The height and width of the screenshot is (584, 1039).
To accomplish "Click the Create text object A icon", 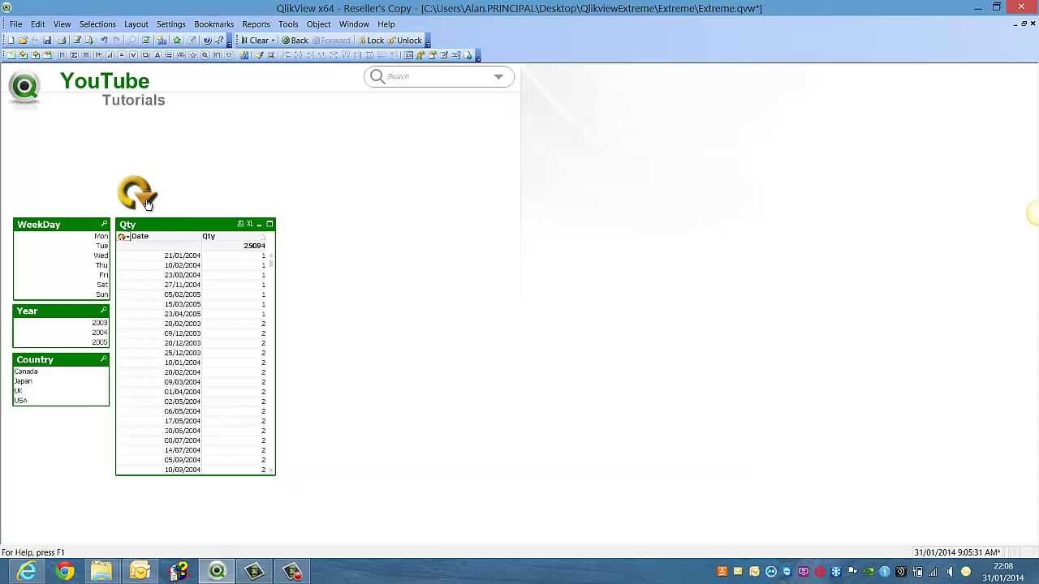I will [157, 55].
